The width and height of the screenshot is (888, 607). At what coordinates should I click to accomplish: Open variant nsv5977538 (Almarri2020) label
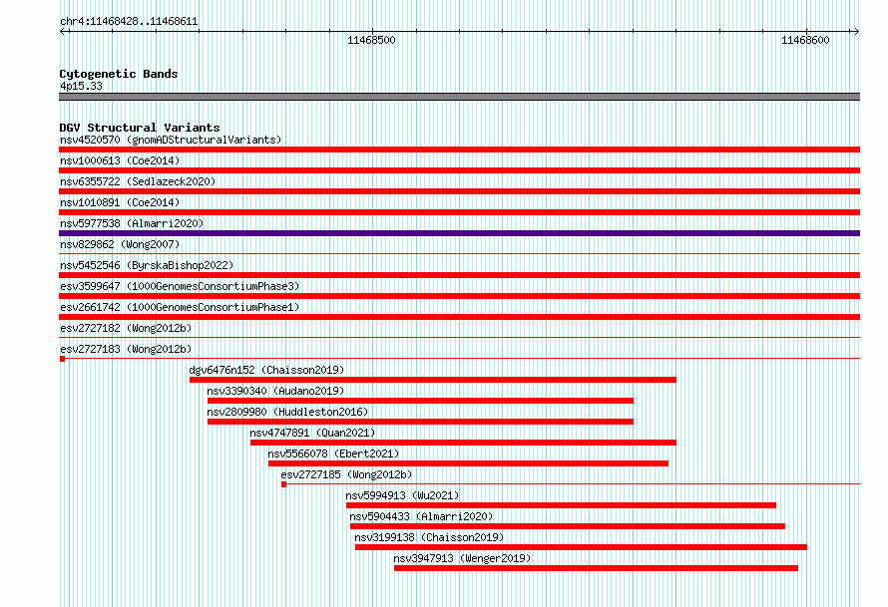[132, 223]
